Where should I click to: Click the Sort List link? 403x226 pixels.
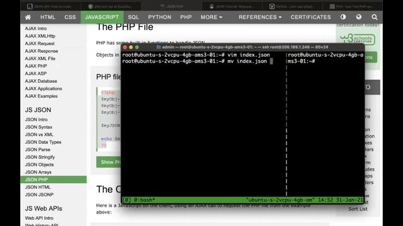click(x=358, y=209)
